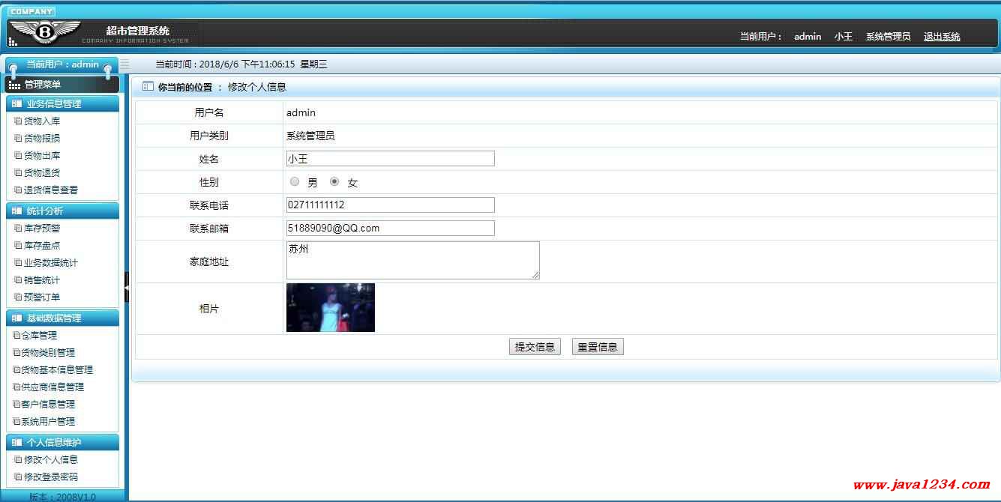Click the location panel icon beside 你当前的位置
This screenshot has height=502, width=1001.
click(148, 86)
